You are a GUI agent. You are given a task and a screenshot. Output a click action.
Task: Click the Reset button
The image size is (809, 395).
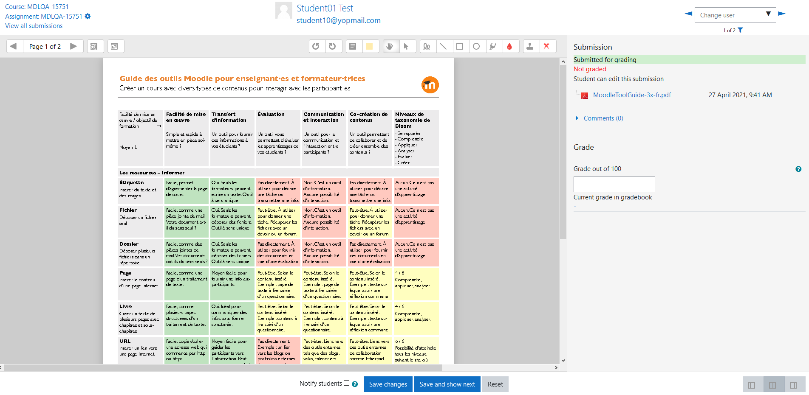(495, 384)
